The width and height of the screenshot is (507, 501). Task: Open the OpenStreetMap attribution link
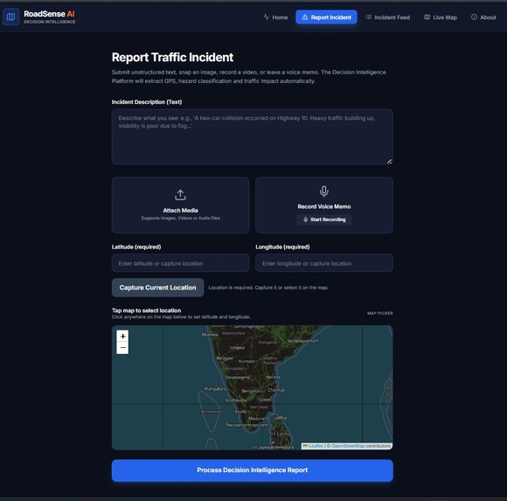click(x=348, y=446)
